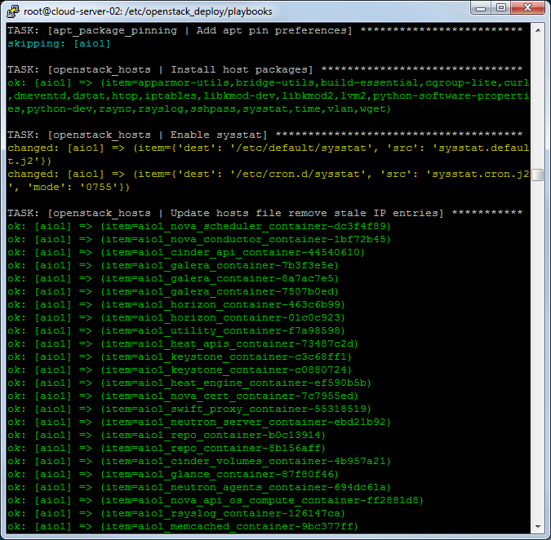Click the ',dmeventd,dstat,htop,iptables' package list line
The height and width of the screenshot is (540, 551).
pyautogui.click(x=269, y=96)
